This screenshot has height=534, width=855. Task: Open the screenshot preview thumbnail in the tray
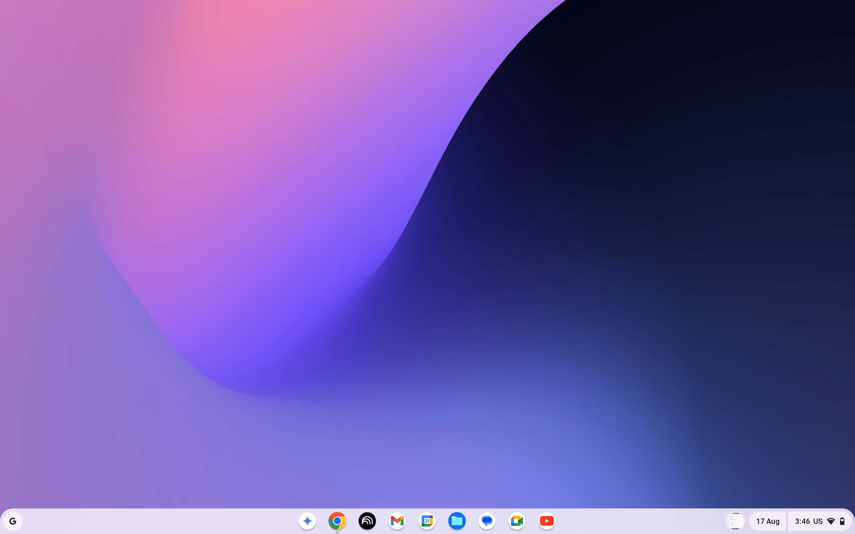pos(735,521)
